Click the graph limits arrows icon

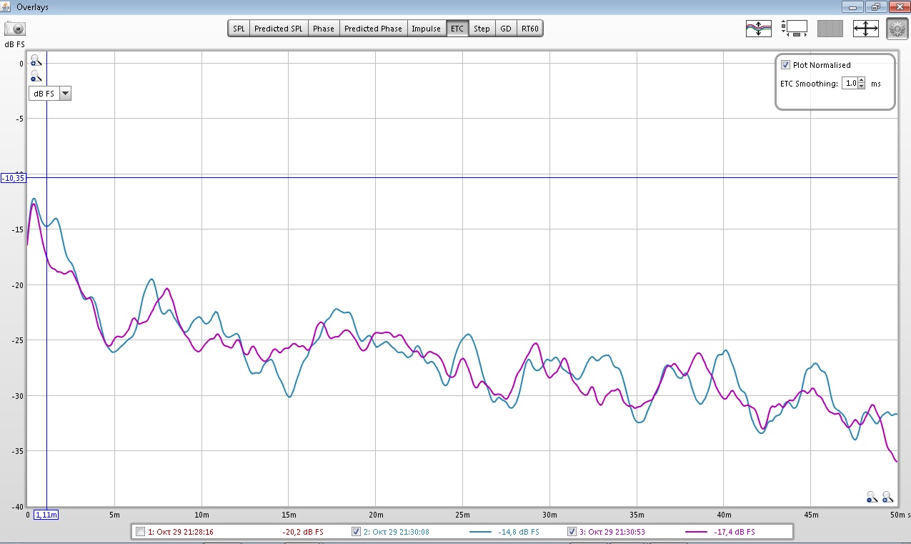[865, 29]
